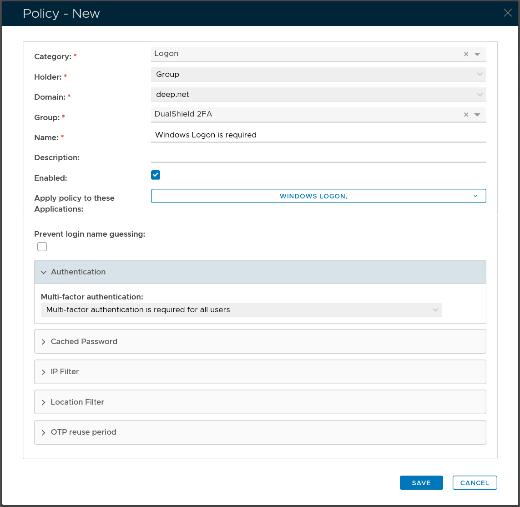The image size is (520, 507).
Task: Uncheck the Enabled checkbox
Action: pos(156,175)
